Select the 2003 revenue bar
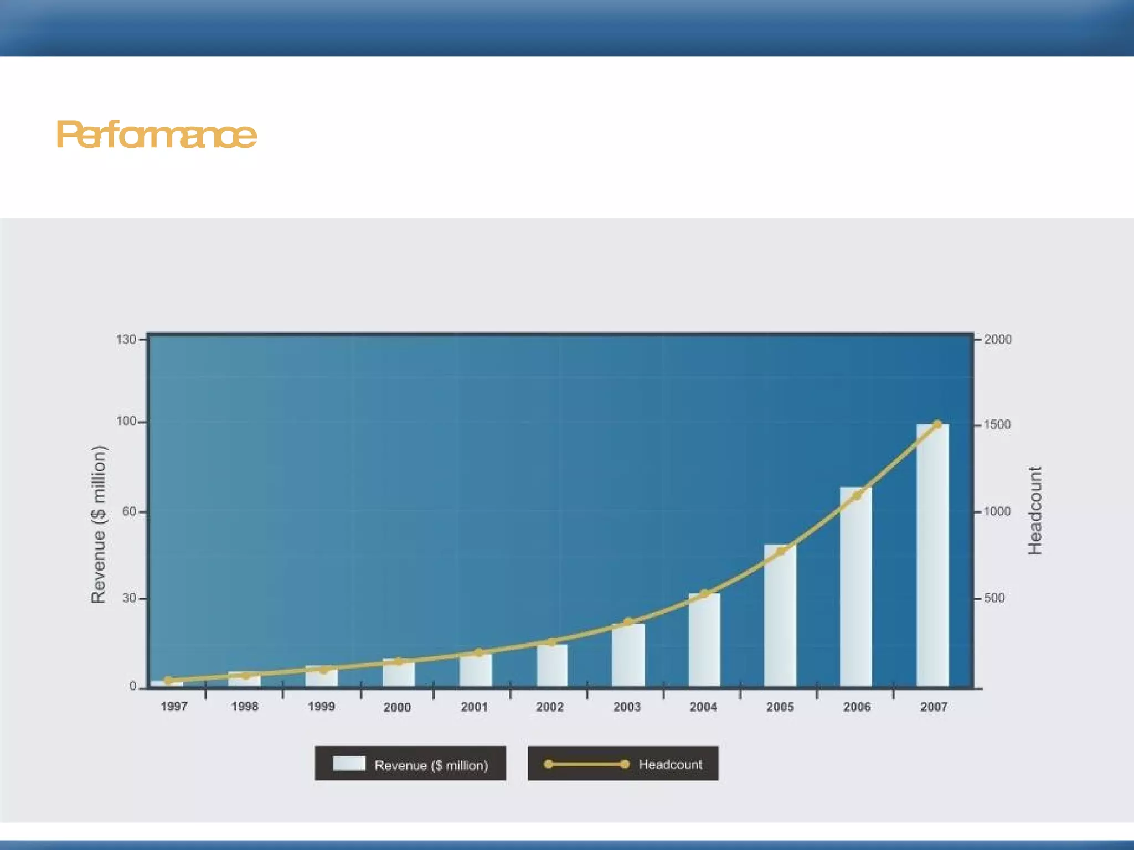1134x850 pixels. point(628,657)
